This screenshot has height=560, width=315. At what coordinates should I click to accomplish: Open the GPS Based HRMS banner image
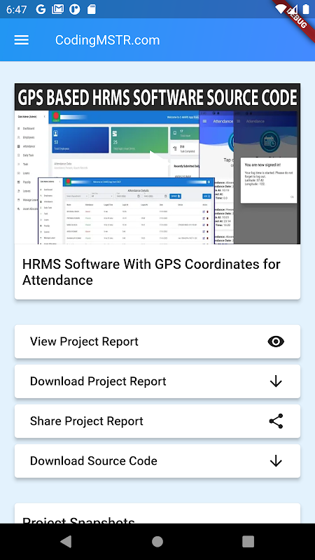point(157,164)
